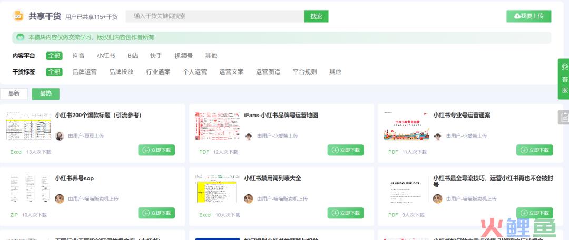The image size is (569, 240).
Task: Open title 小红书200个爆款标题（引流参考）
Action: pos(99,116)
